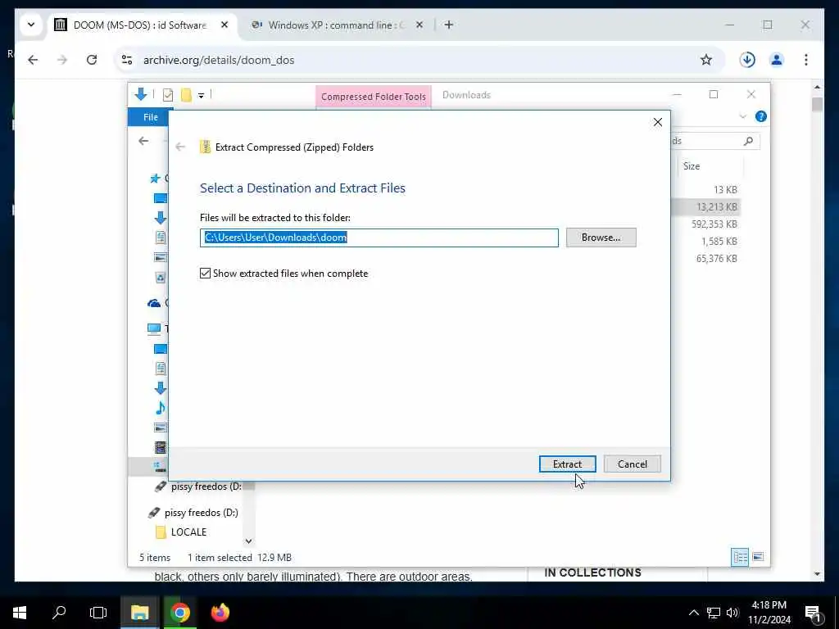Go back in Chrome

(33, 60)
